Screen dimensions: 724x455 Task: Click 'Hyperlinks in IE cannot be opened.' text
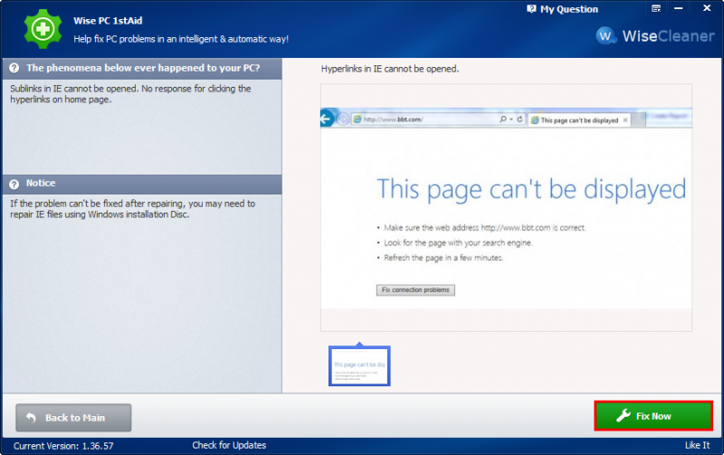390,69
